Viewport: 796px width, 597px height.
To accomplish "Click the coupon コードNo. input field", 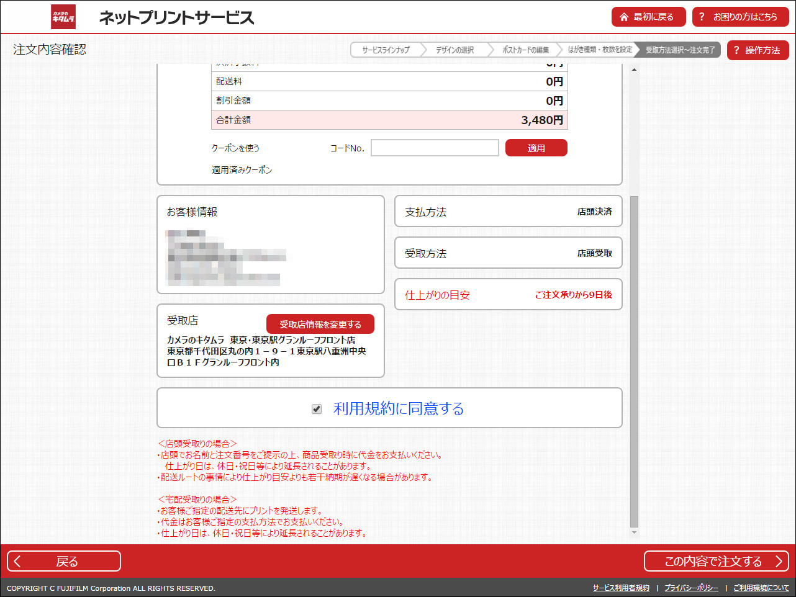I will (434, 148).
